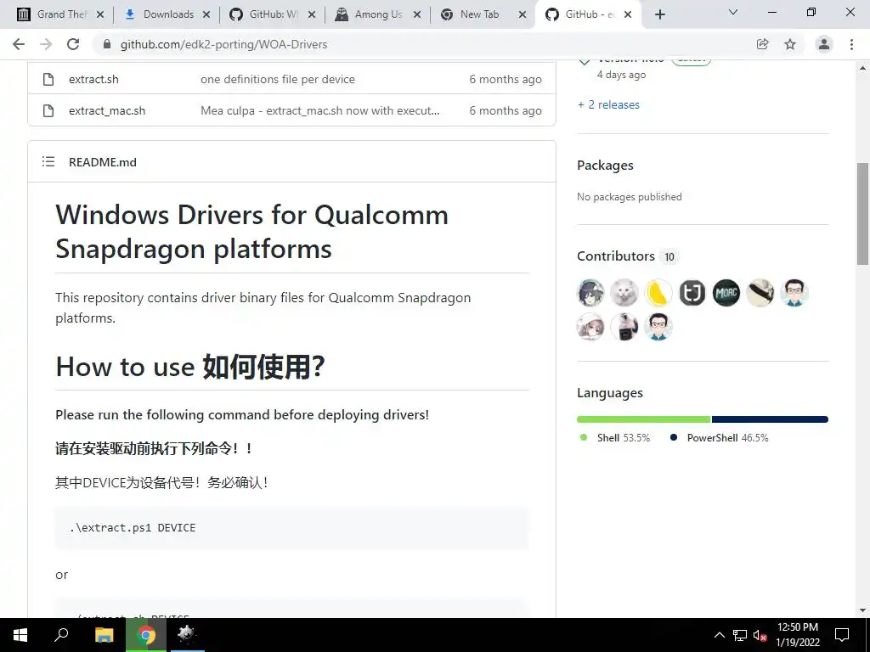Viewport: 870px width, 652px height.
Task: Open the MORC logo contributor avatar
Action: (x=726, y=293)
